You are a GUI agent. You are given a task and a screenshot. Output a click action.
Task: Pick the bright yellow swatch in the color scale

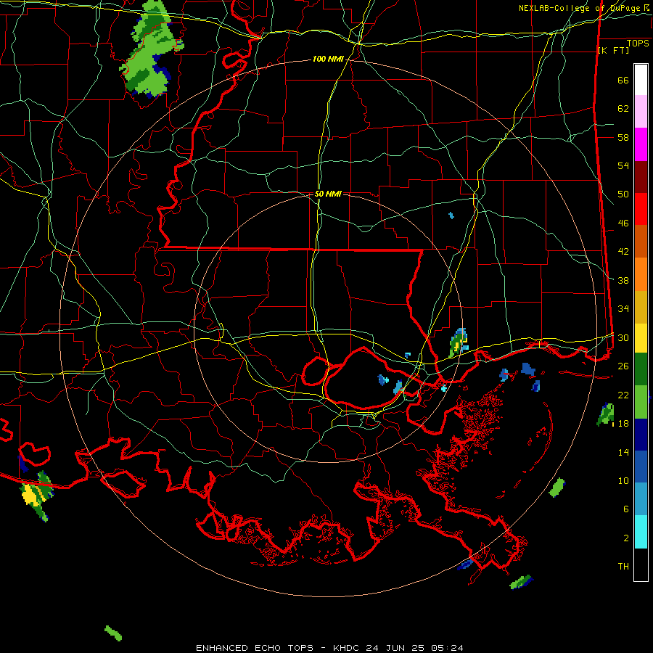(641, 337)
